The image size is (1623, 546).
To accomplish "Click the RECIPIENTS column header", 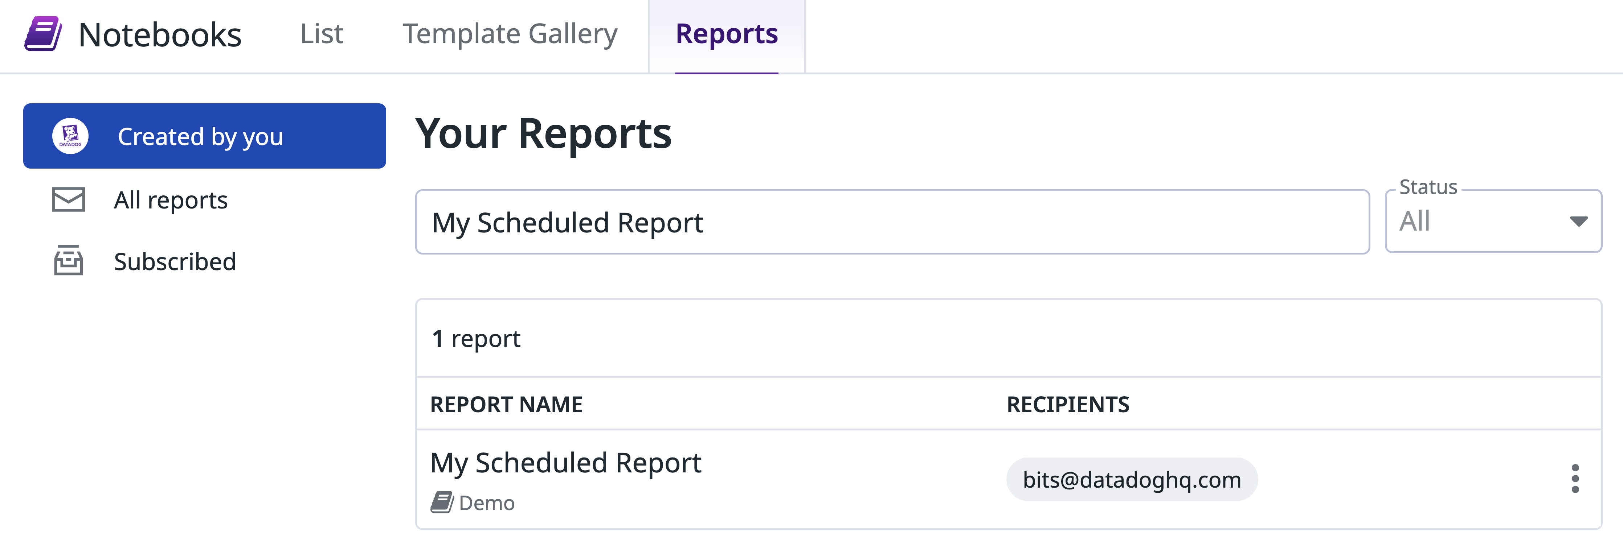I will pyautogui.click(x=1067, y=404).
